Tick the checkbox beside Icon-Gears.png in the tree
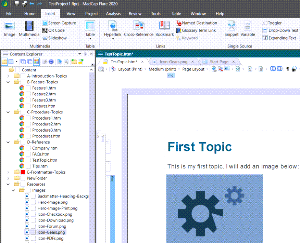 point(33,232)
